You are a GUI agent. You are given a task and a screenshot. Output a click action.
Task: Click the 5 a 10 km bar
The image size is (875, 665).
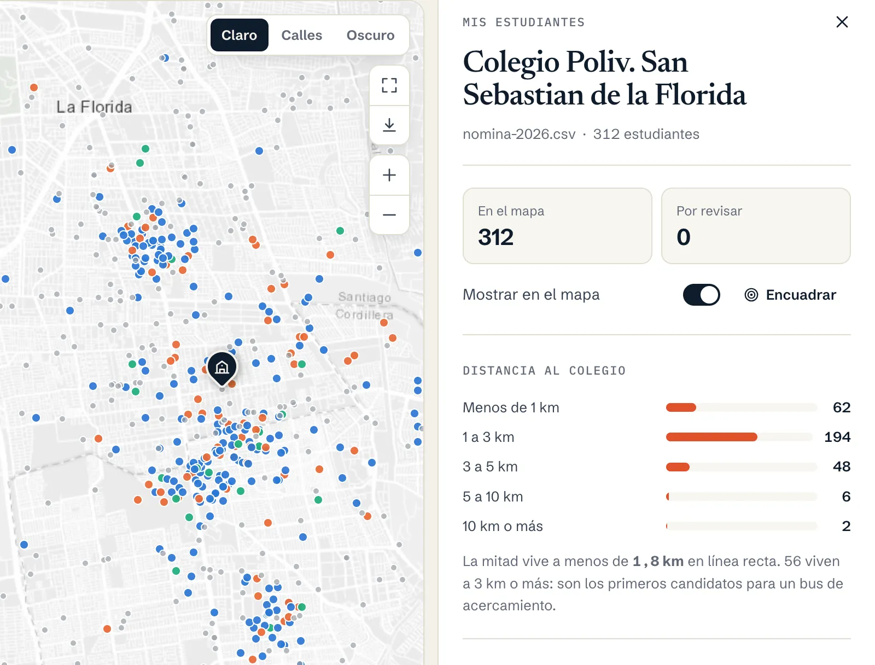point(741,497)
